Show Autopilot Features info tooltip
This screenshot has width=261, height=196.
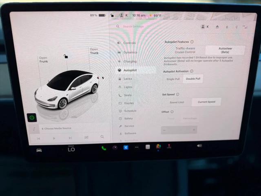tap(192, 42)
